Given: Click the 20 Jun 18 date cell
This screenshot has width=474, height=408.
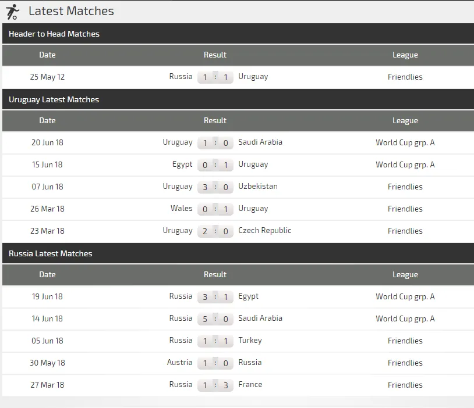Looking at the screenshot, I should [x=47, y=142].
